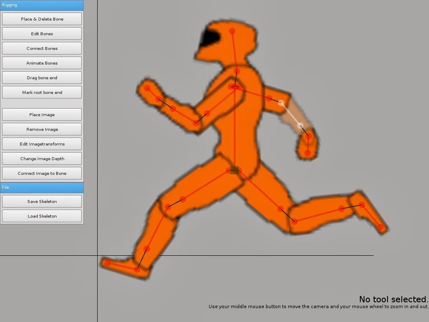Open the Edit Imagetransforms tool
The width and height of the screenshot is (429, 322).
(42, 144)
